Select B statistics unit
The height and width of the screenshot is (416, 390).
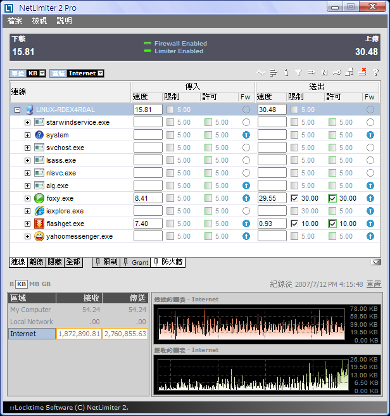click(11, 284)
